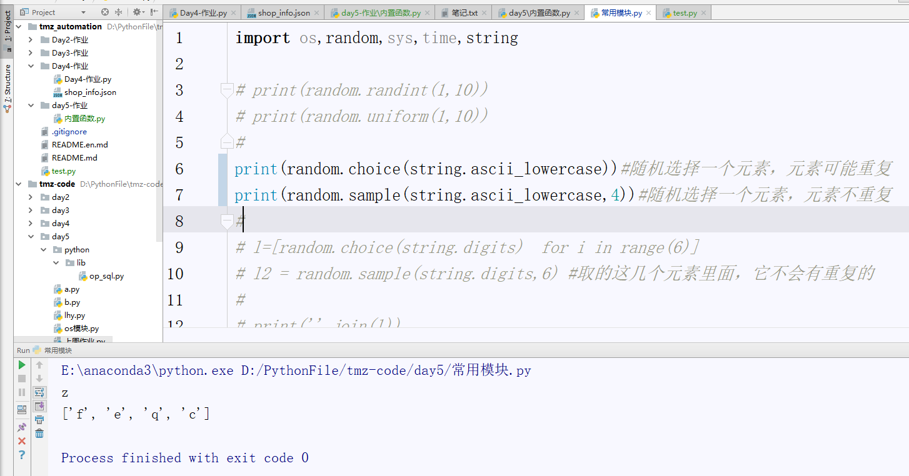Hide the Project panel with the hide icon

click(154, 12)
